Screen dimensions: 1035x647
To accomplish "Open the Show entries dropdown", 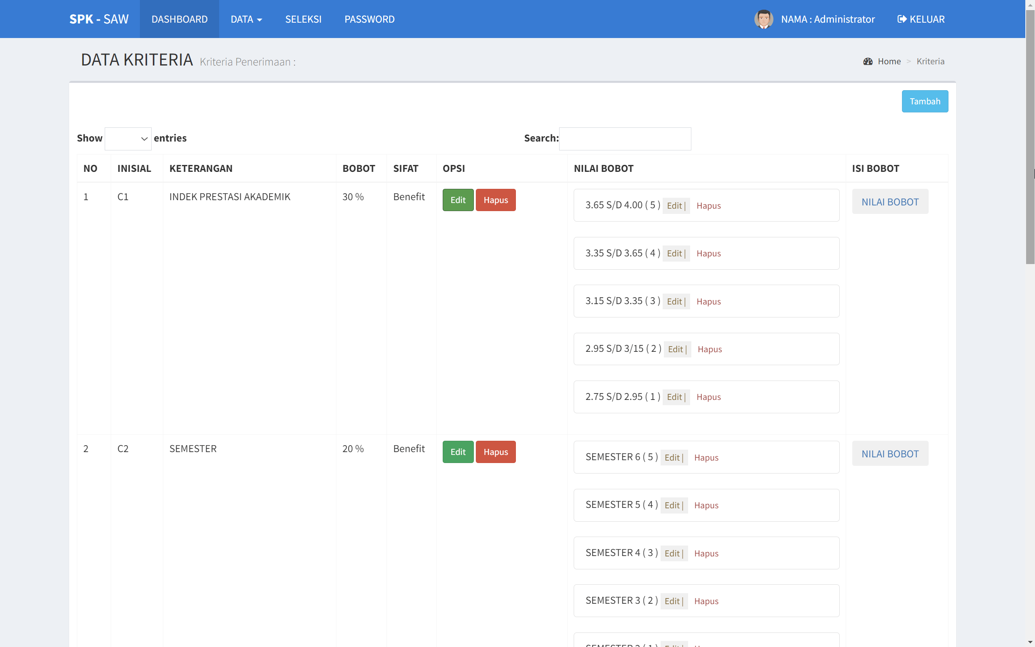I will tap(128, 138).
